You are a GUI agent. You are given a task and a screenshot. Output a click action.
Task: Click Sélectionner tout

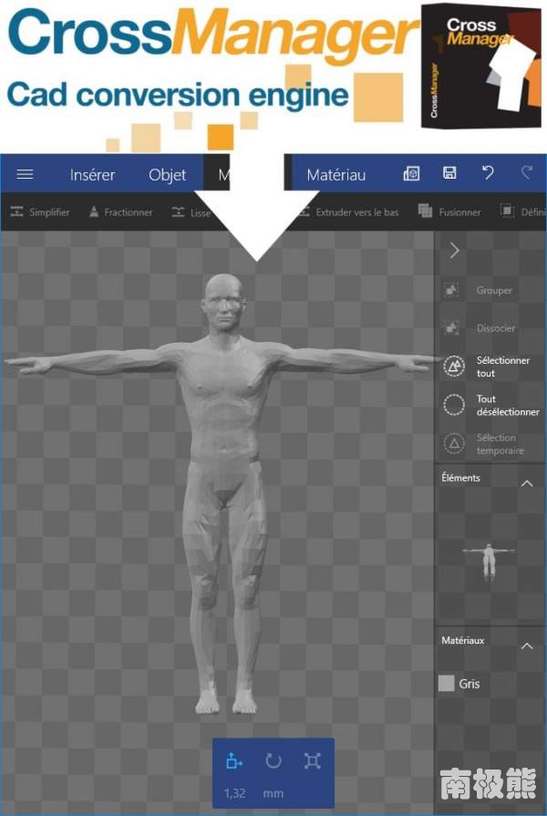click(487, 367)
